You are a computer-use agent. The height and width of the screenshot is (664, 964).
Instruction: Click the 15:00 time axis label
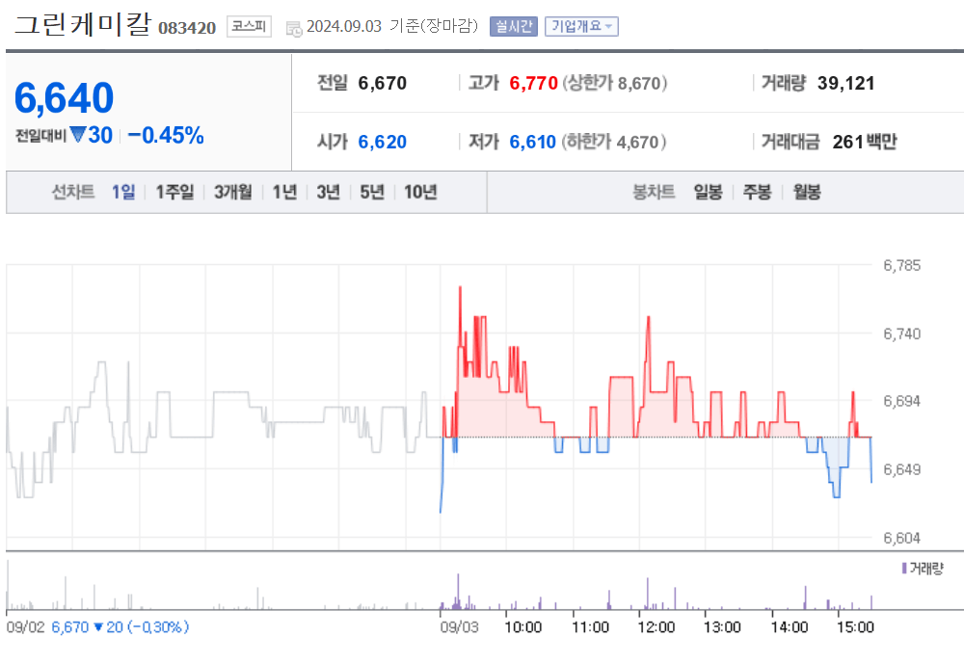855,627
